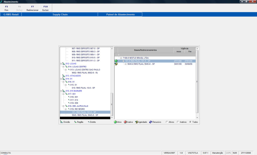Click the Região icon beside 018- 099 -ALPHAVILLE
The height and width of the screenshot is (155, 257).
[x=66, y=106]
